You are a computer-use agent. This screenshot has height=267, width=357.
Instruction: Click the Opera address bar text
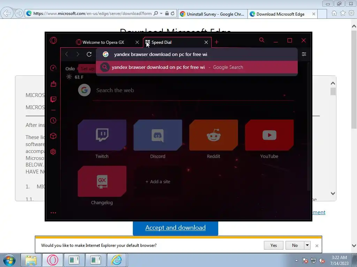point(160,54)
